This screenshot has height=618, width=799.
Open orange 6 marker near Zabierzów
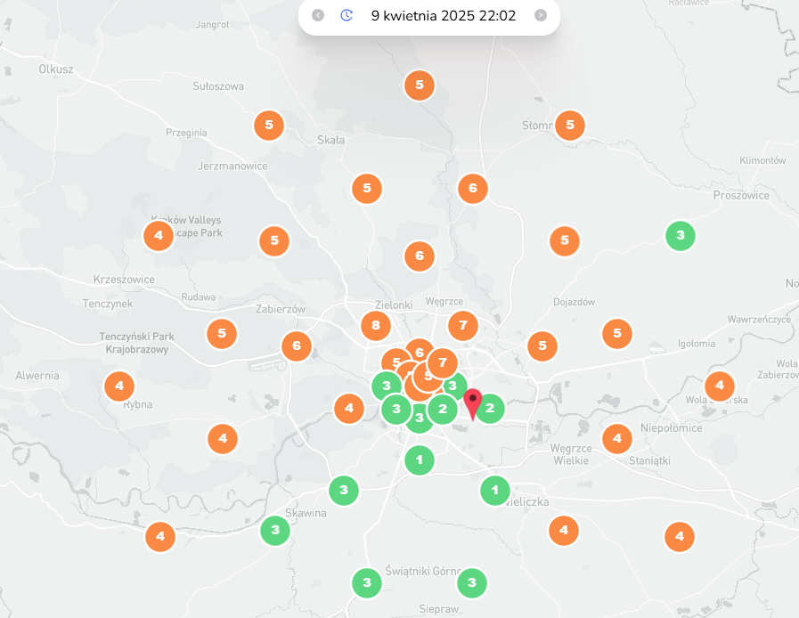[297, 346]
